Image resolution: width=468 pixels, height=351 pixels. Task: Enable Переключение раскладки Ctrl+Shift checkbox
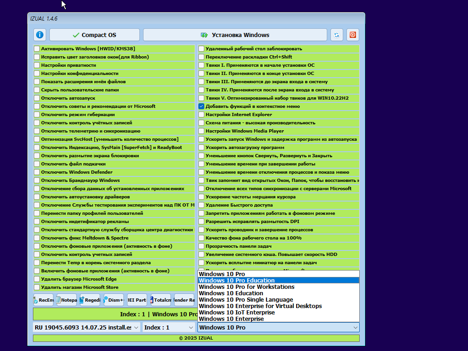tap(202, 57)
